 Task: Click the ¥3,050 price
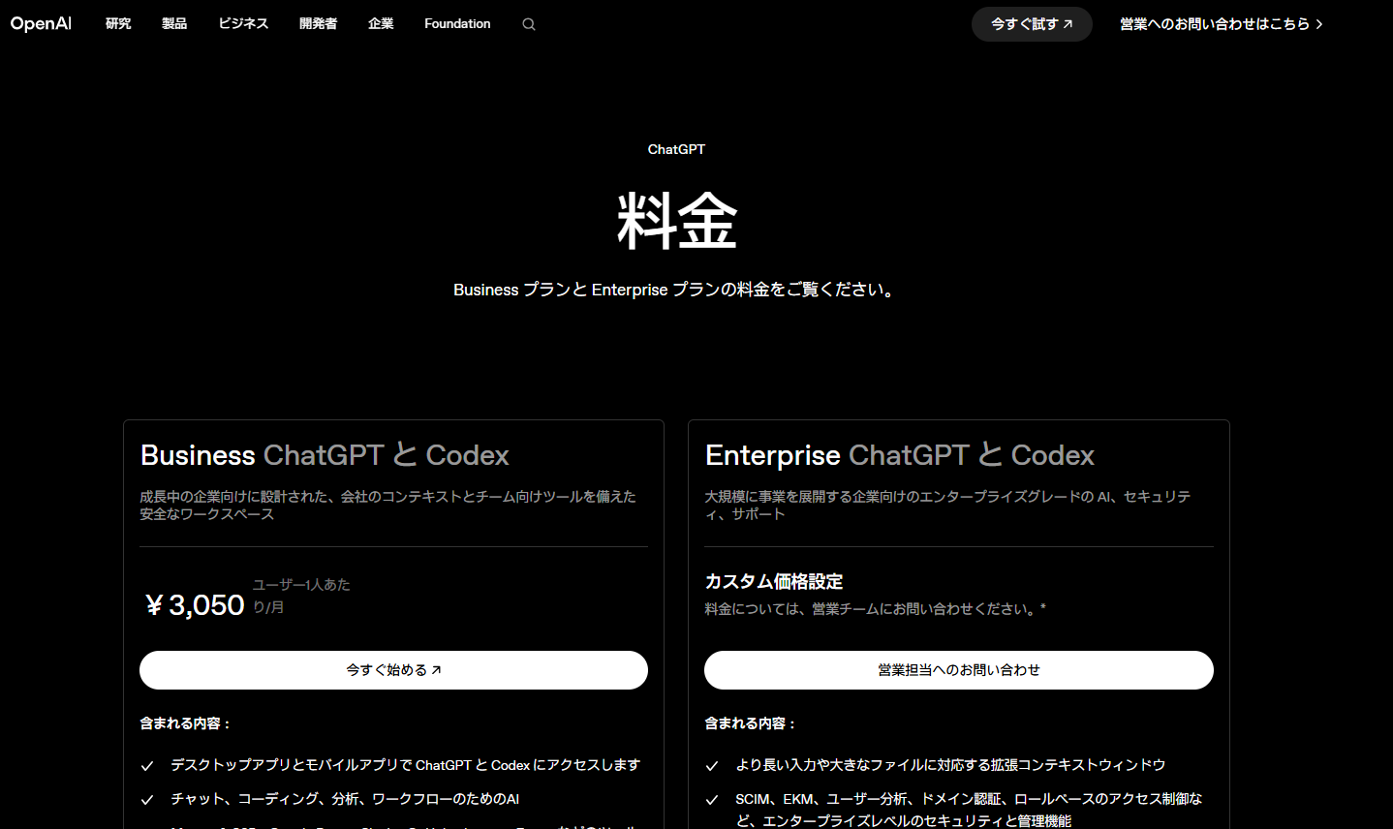(195, 605)
